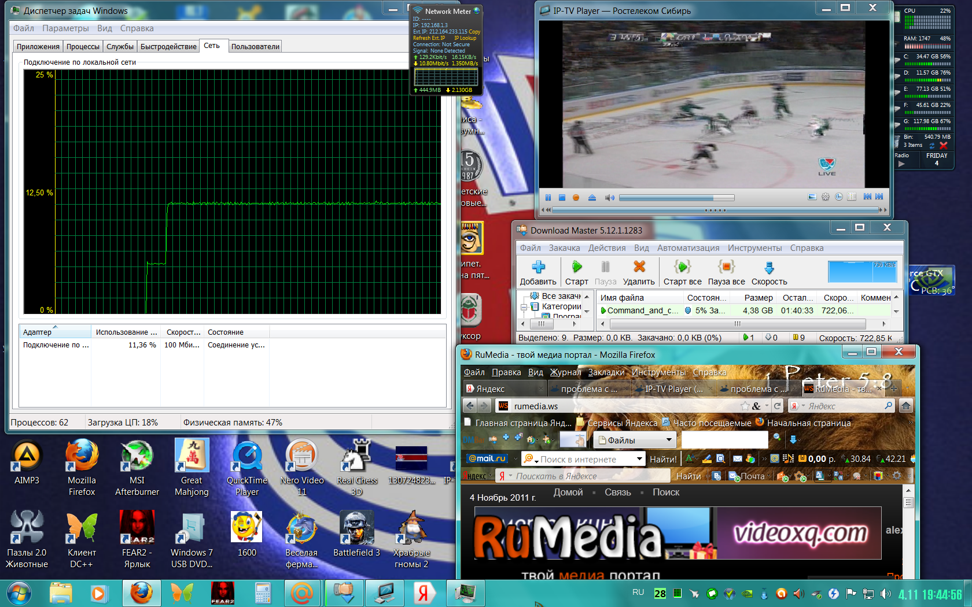Click IP Lookup in Network Meter
The image size is (972, 607).
[465, 38]
